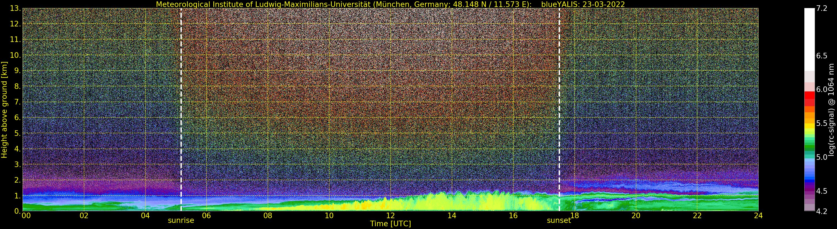This screenshot has height=229, width=837.
Task: Click the '6.0' colorbar value
Action: (822, 89)
